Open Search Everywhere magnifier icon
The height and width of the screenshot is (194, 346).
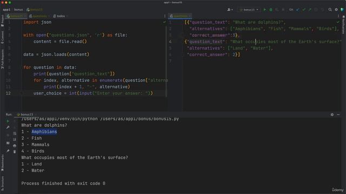[330, 10]
